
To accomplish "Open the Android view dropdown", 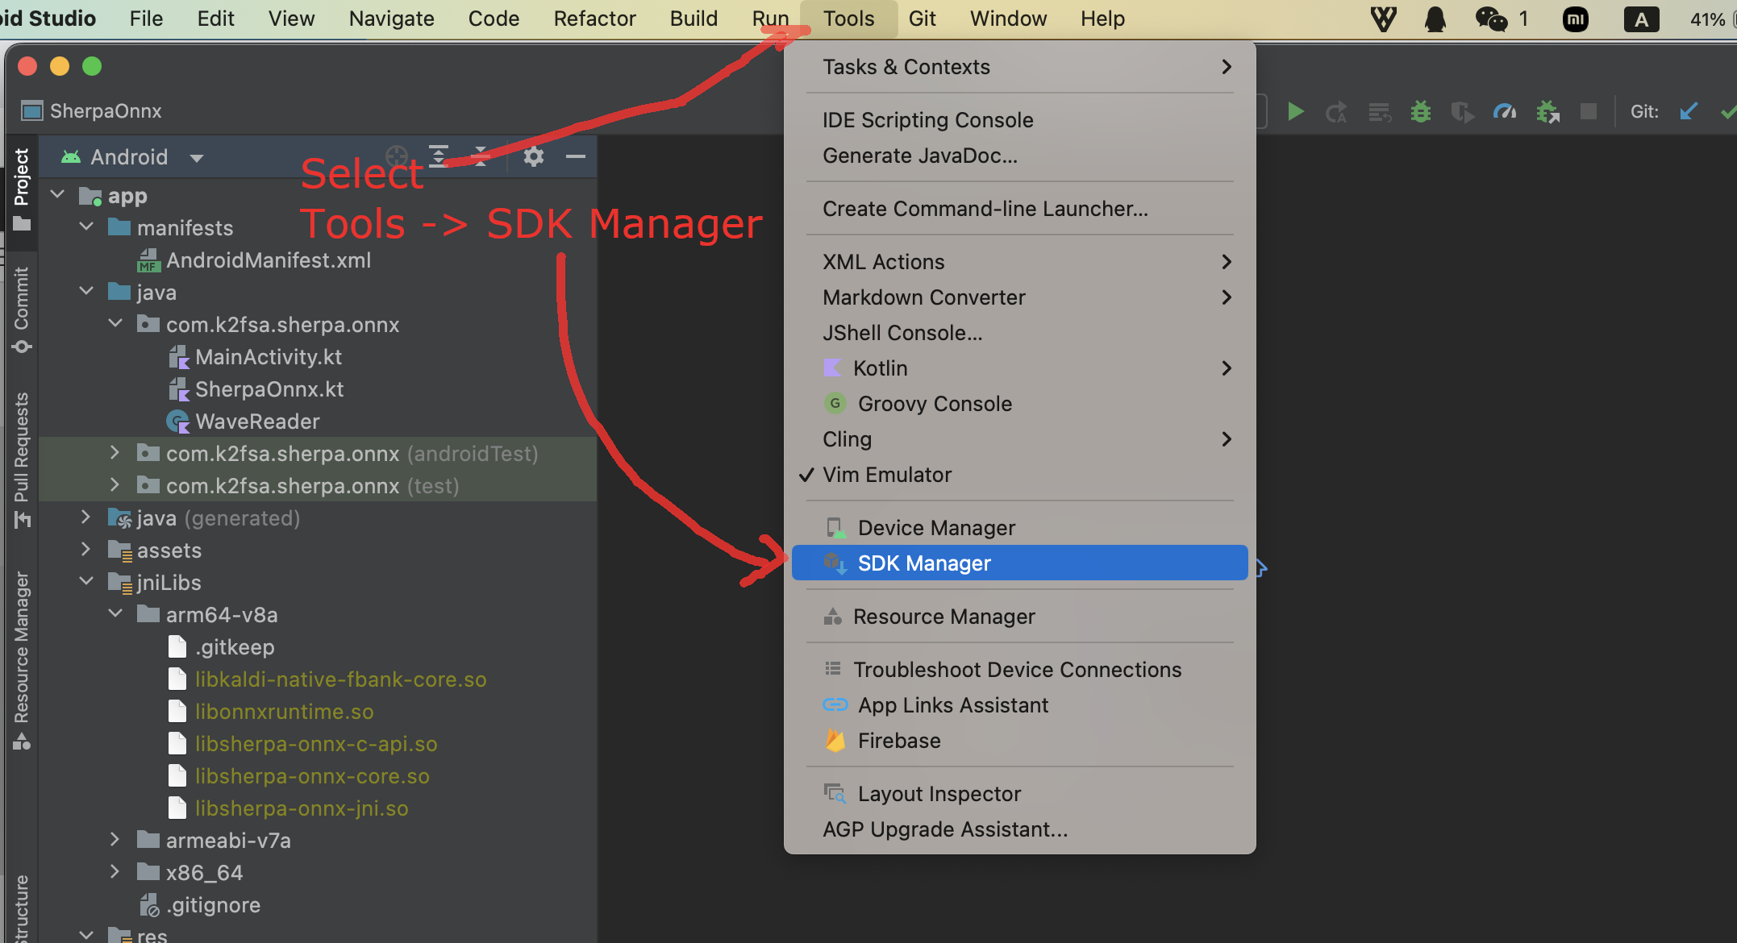I will point(133,157).
